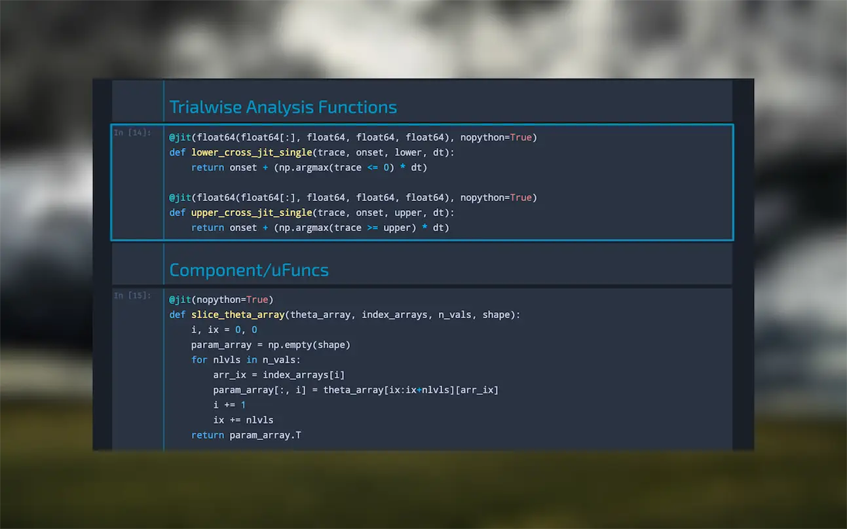Click the first '@jit(float64...' decorator line
847x529 pixels.
tap(352, 137)
